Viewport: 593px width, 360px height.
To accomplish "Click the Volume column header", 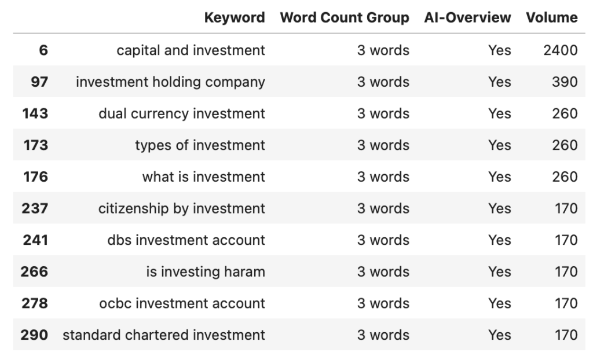I will click(x=551, y=17).
